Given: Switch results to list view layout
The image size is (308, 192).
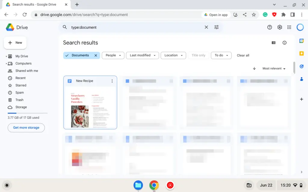Looking at the screenshot, I should tap(273, 43).
